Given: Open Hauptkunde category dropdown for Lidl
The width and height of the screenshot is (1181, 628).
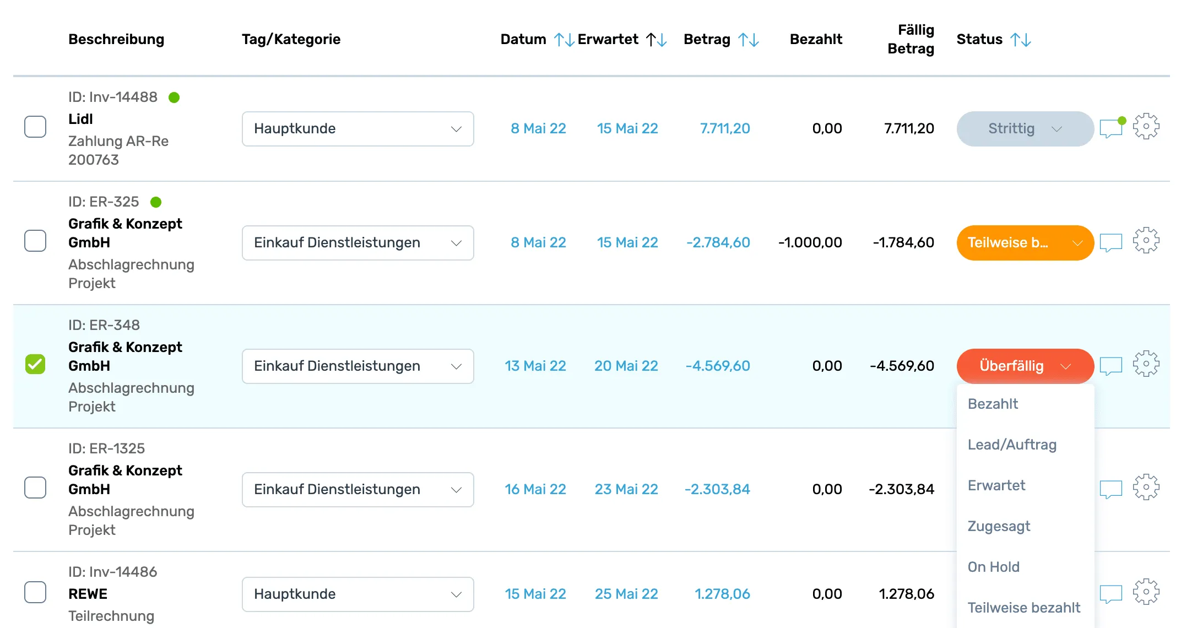Looking at the screenshot, I should pos(358,129).
